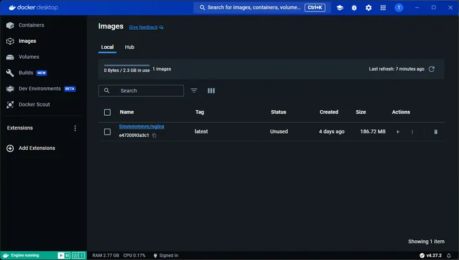Open the timmmmmm/nginx image link
The width and height of the screenshot is (459, 260).
pyautogui.click(x=141, y=126)
